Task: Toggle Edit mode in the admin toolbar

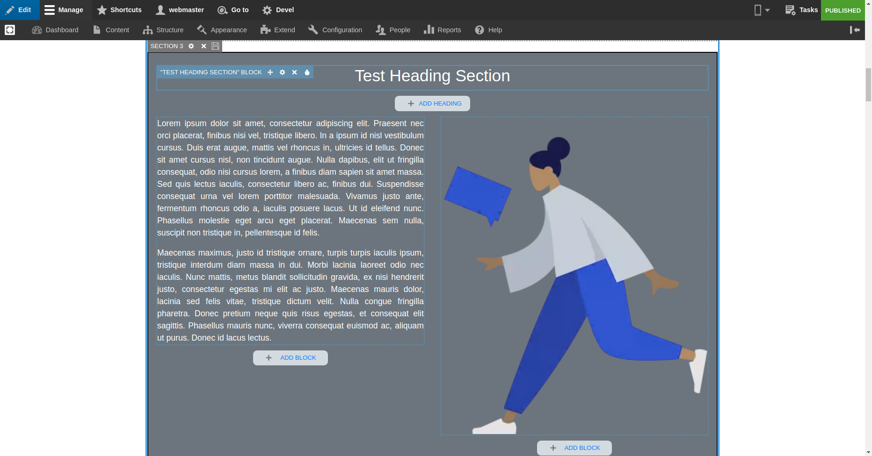Action: point(20,10)
